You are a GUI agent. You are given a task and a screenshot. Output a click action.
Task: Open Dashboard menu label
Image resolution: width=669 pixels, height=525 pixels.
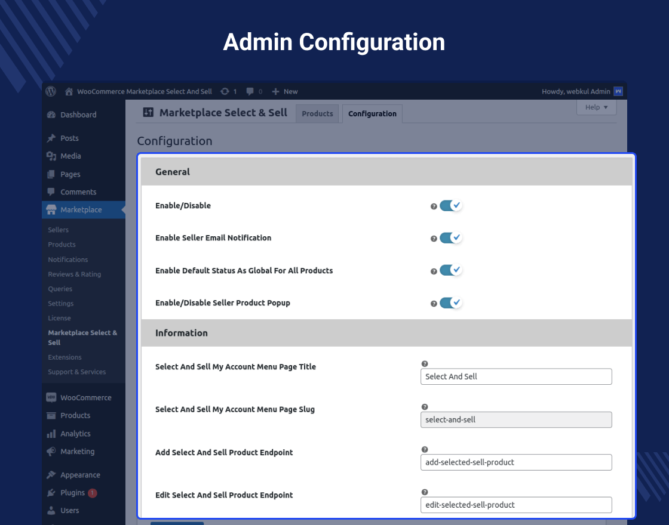click(x=78, y=115)
